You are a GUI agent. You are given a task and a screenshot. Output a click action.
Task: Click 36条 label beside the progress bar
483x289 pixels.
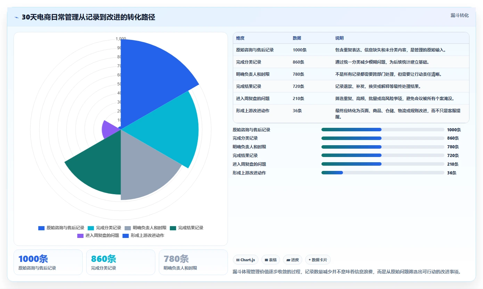tap(452, 173)
